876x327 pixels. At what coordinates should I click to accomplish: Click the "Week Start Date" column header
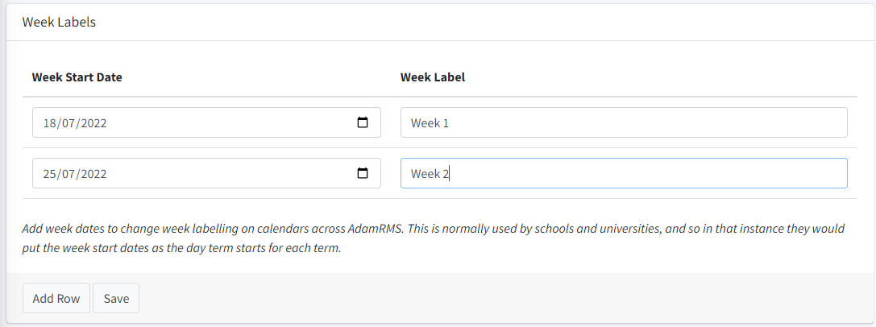coord(77,77)
